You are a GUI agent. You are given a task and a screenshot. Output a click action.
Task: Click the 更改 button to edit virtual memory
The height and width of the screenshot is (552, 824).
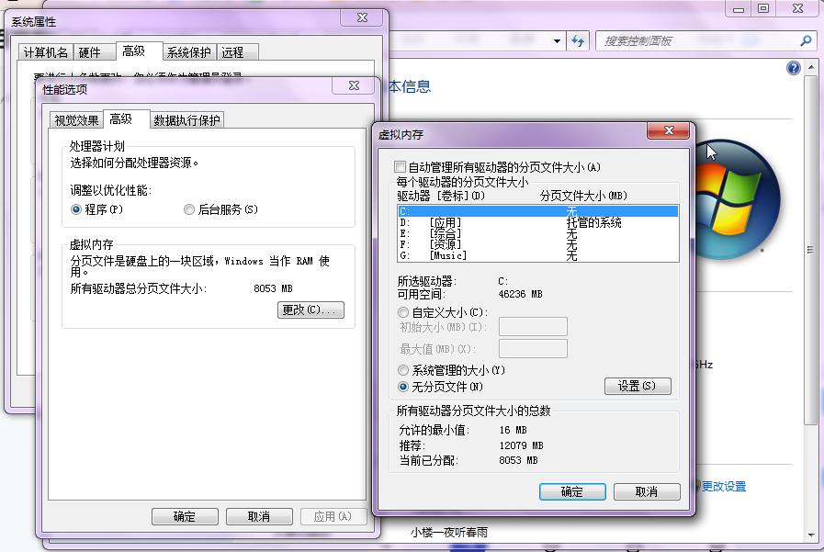pos(312,310)
